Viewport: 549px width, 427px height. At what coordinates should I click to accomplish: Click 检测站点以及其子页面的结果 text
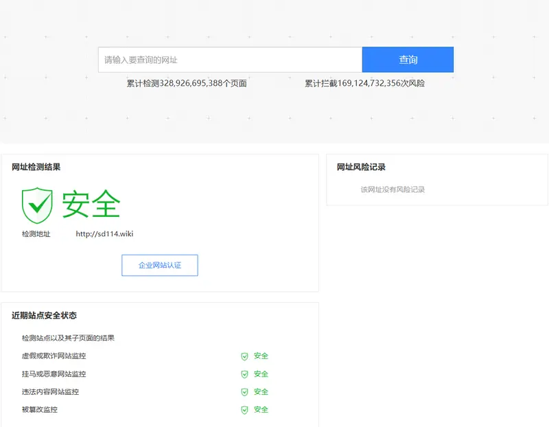tap(68, 338)
